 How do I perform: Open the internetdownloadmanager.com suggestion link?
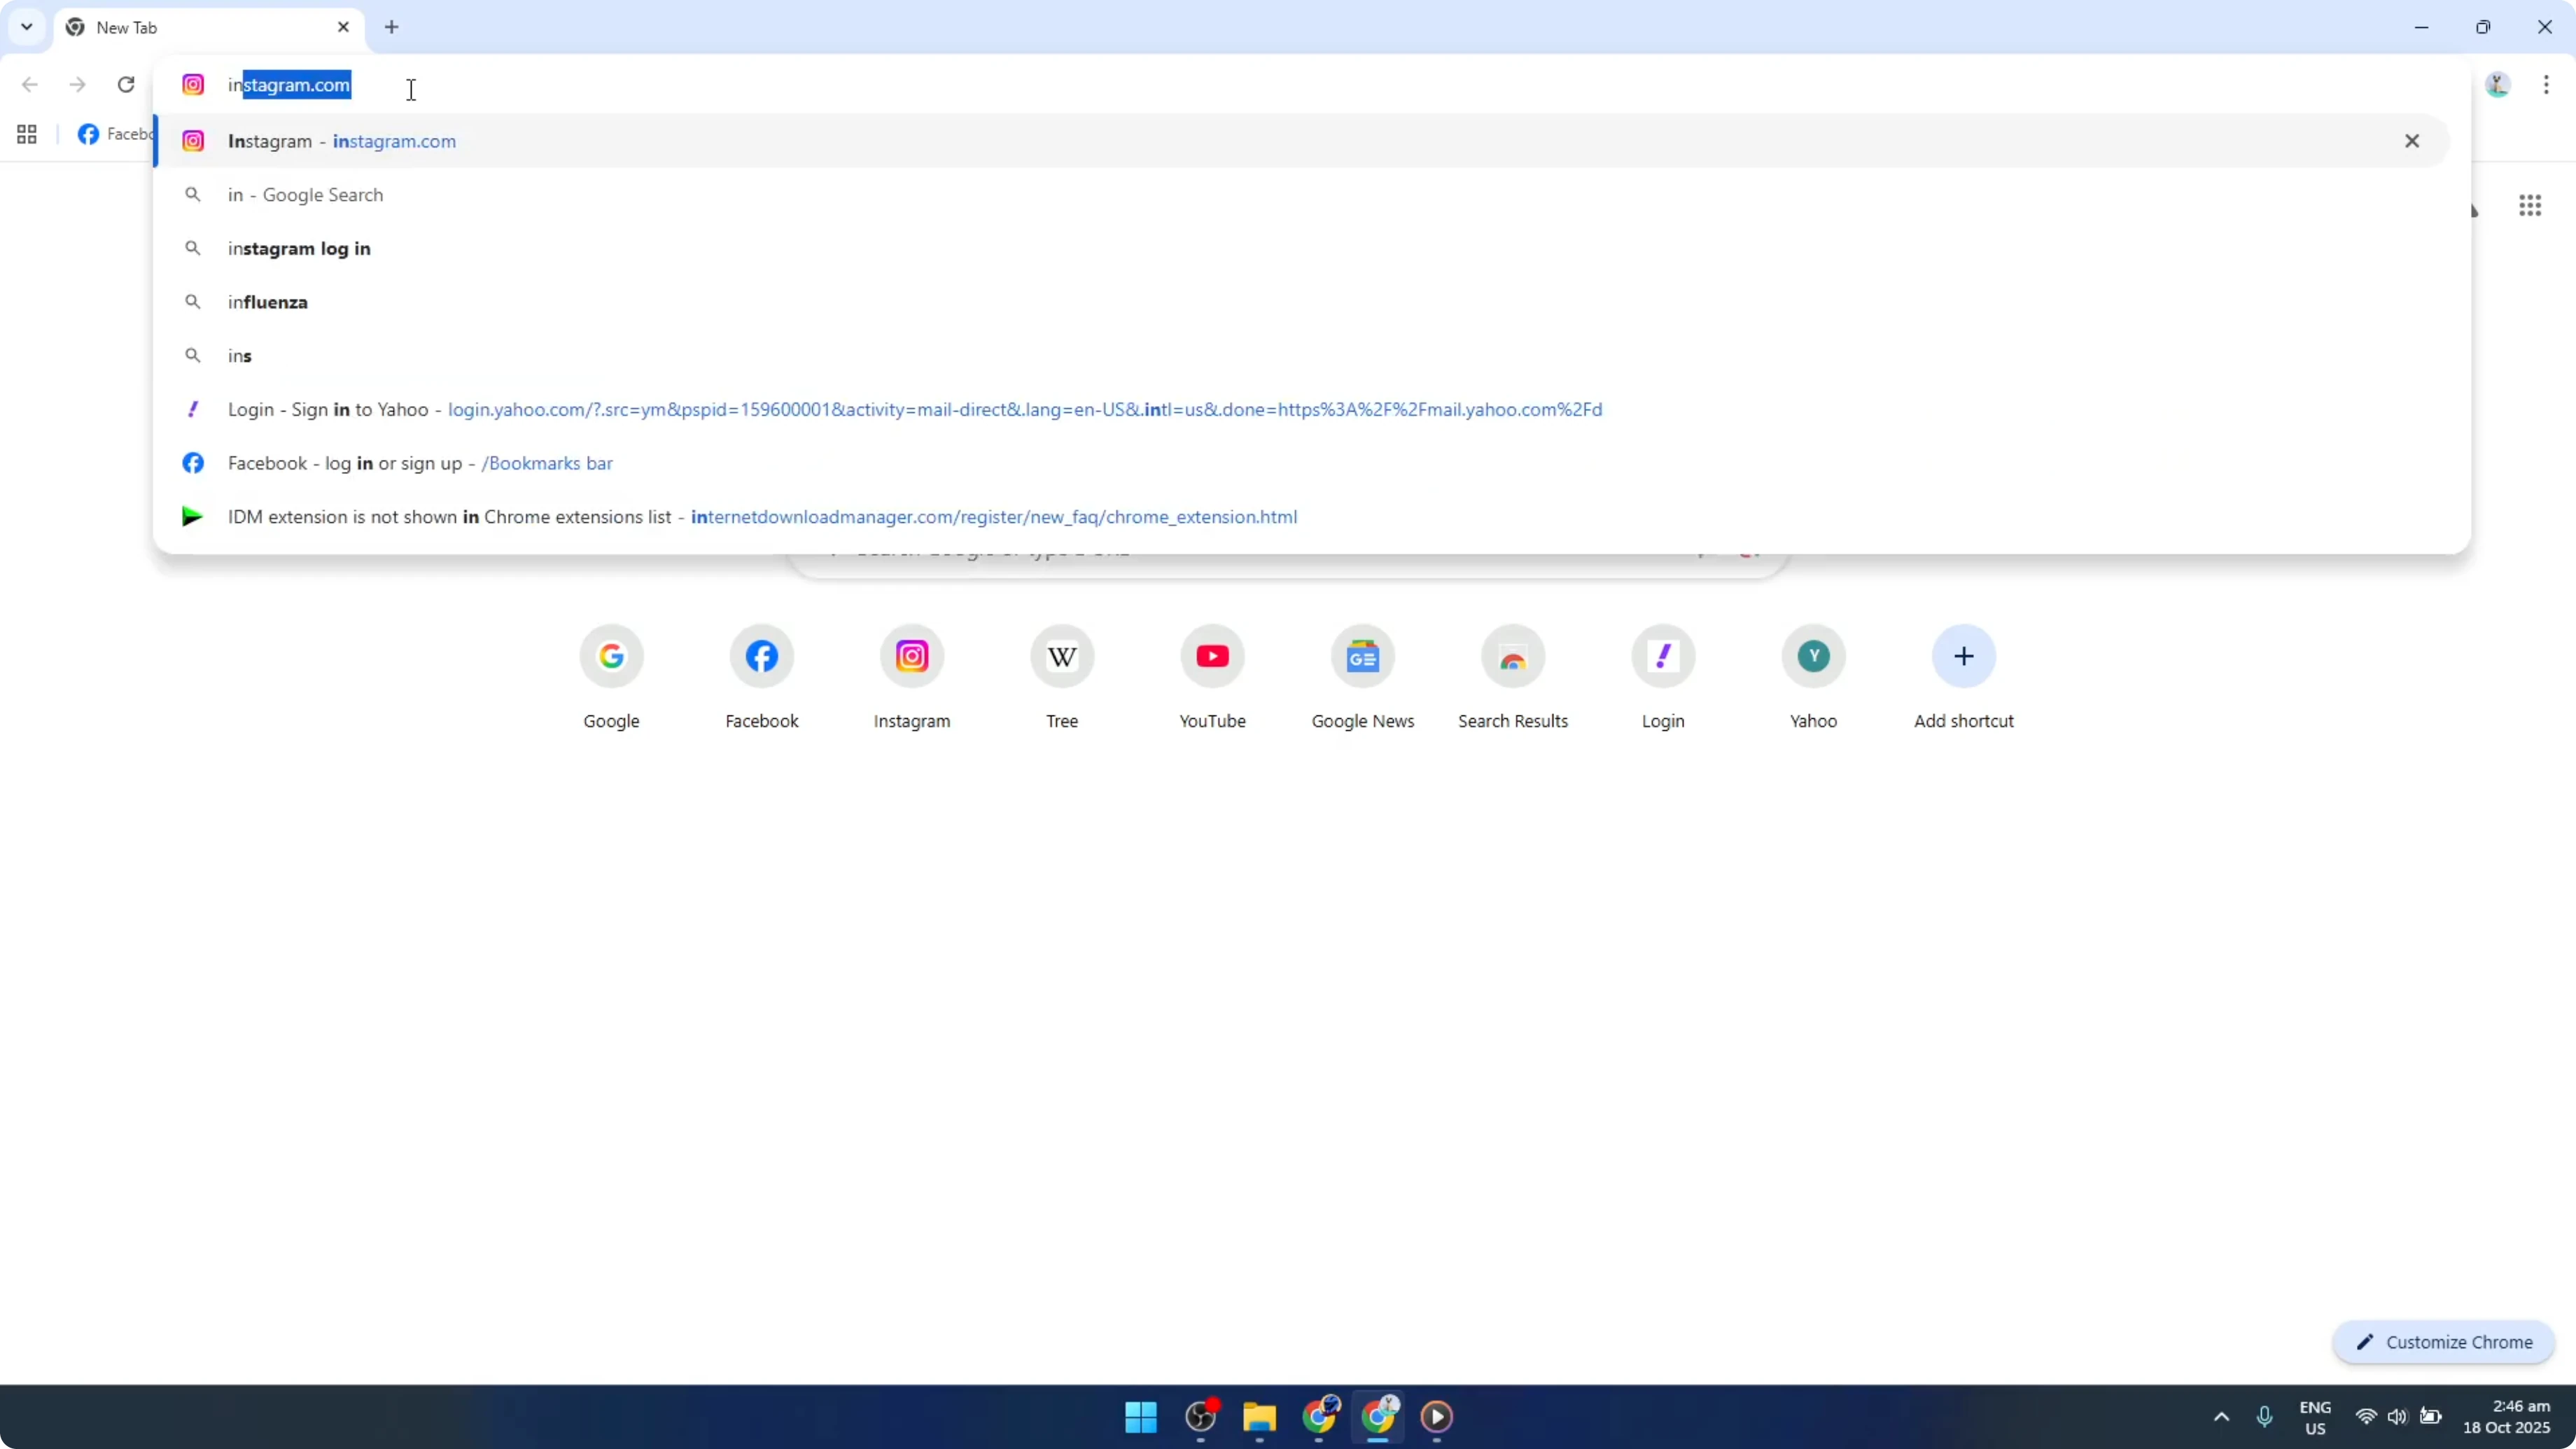pos(995,517)
